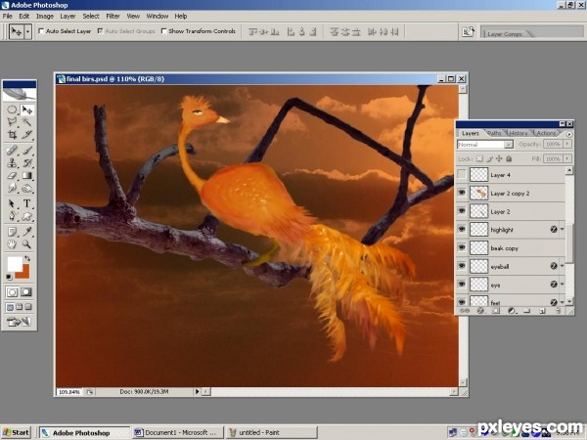Create a new layer in Layers panel
587x440 pixels.
point(543,311)
